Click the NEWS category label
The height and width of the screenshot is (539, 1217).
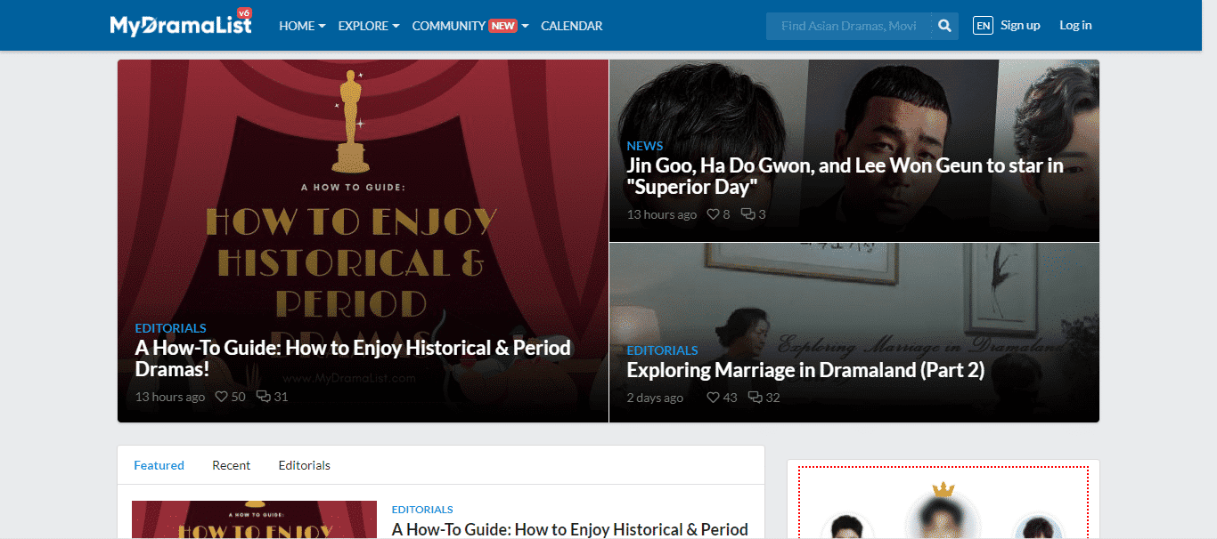point(645,146)
